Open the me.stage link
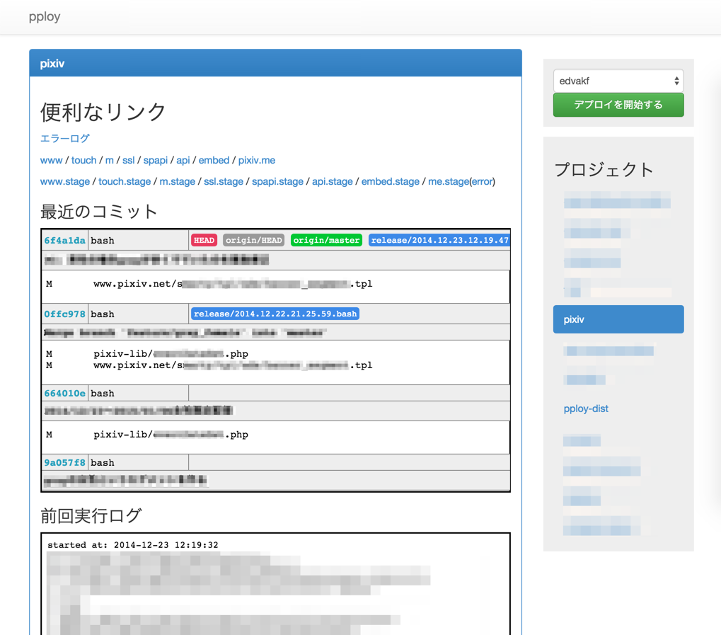Screen dimensions: 721x635 [449, 181]
